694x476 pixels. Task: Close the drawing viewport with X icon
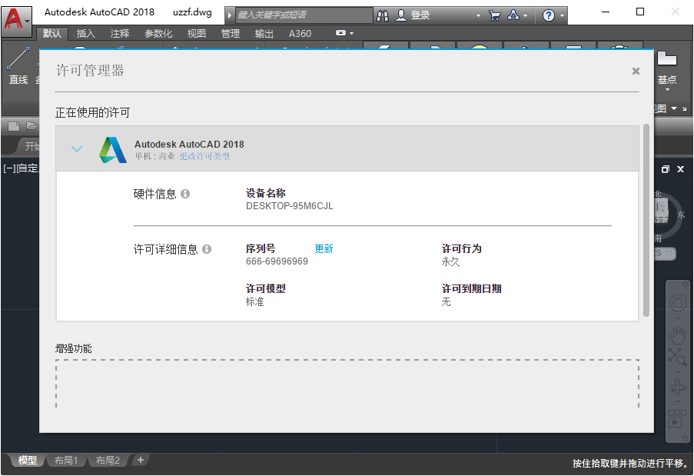click(x=681, y=169)
